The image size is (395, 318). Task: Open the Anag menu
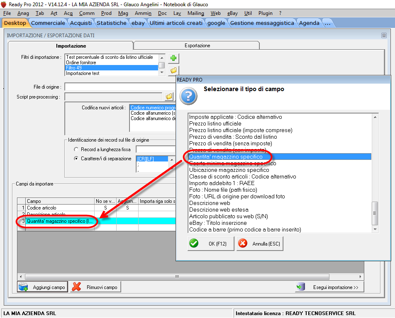23,13
